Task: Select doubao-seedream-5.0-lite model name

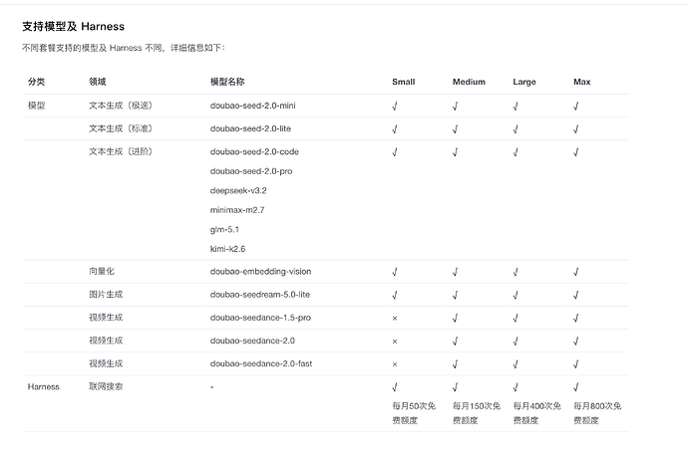Action: [x=260, y=295]
